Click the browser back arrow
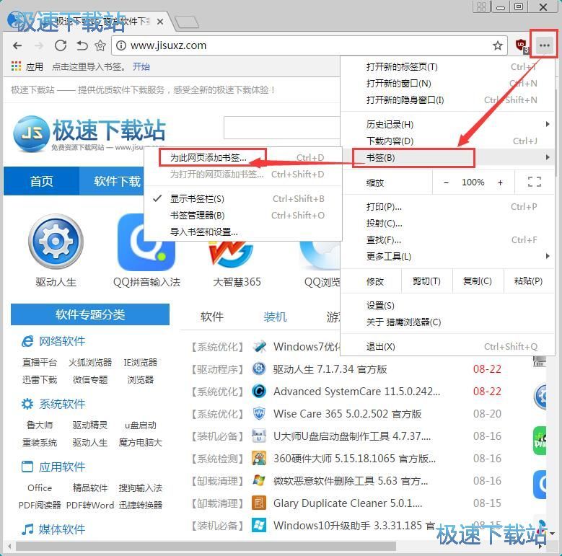This screenshot has width=562, height=556. (x=17, y=45)
